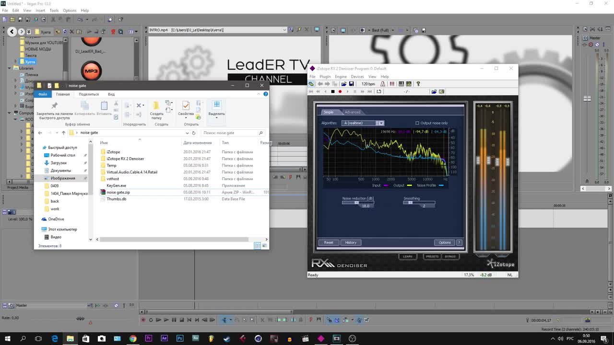Click the History button in Denoiser
This screenshot has width=614, height=345.
tap(351, 242)
